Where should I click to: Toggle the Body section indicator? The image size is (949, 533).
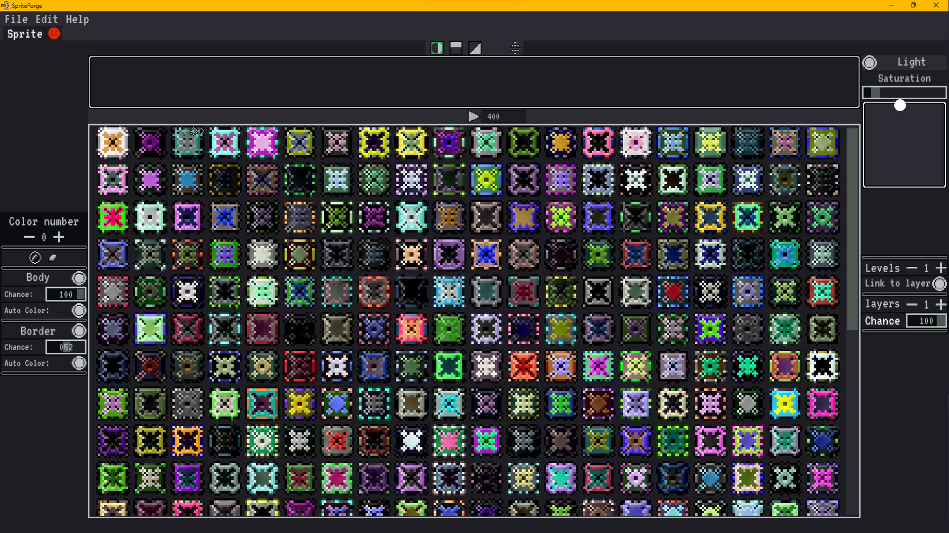[79, 278]
